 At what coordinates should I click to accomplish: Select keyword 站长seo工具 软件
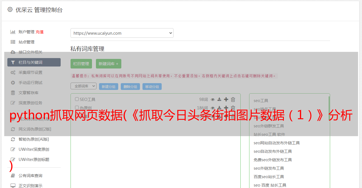click(269, 134)
